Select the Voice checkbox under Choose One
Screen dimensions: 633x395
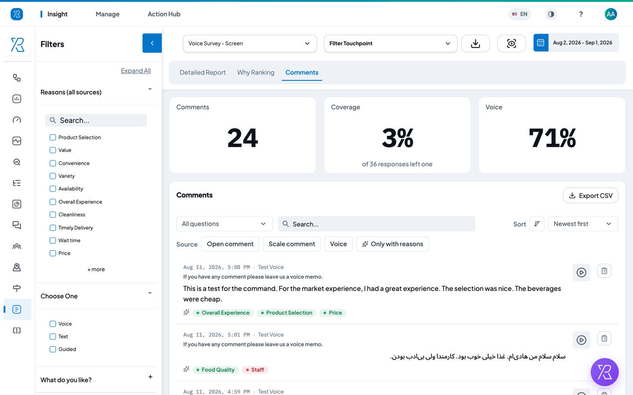(53, 324)
